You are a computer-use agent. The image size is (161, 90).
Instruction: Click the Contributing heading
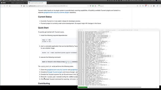[44, 83]
